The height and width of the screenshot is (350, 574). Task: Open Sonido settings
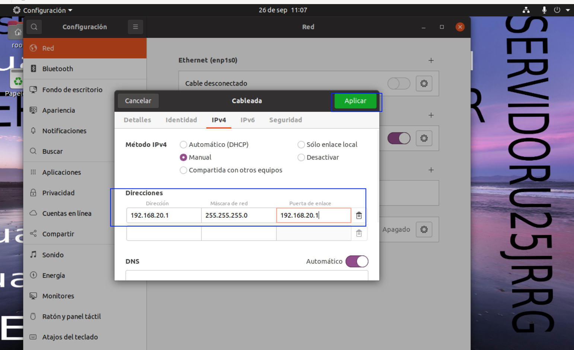click(85, 255)
